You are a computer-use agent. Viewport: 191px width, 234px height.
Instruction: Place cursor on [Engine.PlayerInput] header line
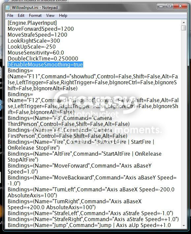(32, 23)
